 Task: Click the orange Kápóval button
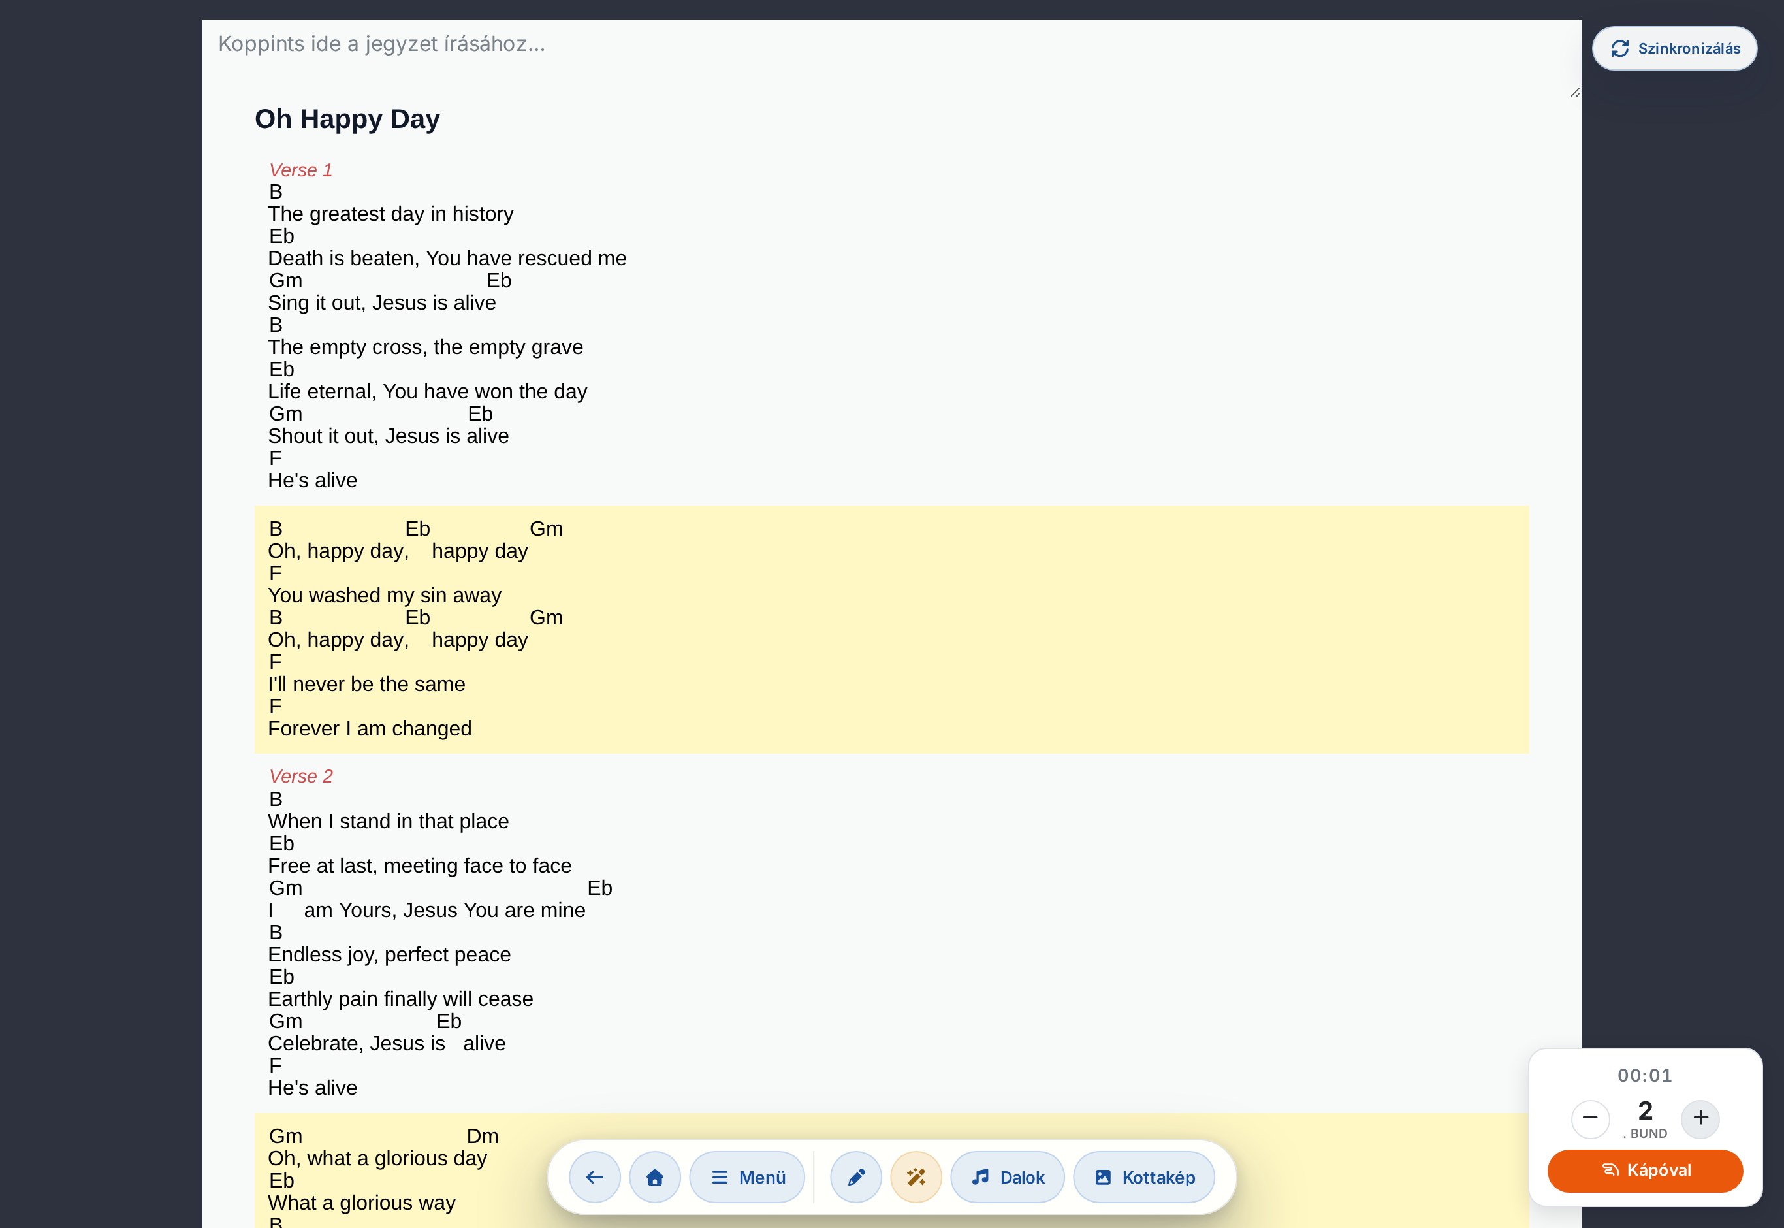click(x=1645, y=1171)
